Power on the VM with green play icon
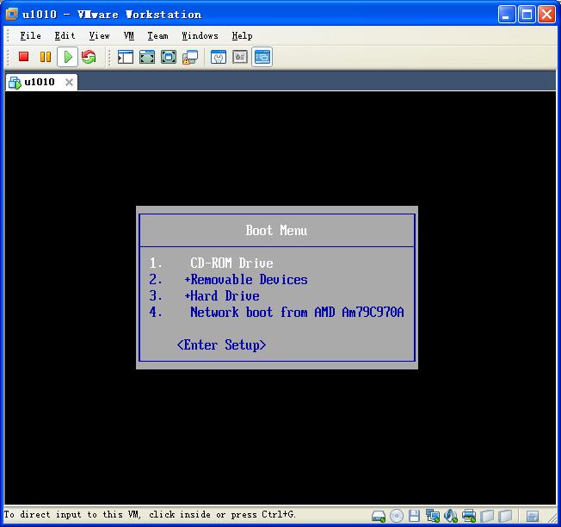This screenshot has height=527, width=561. pos(68,57)
